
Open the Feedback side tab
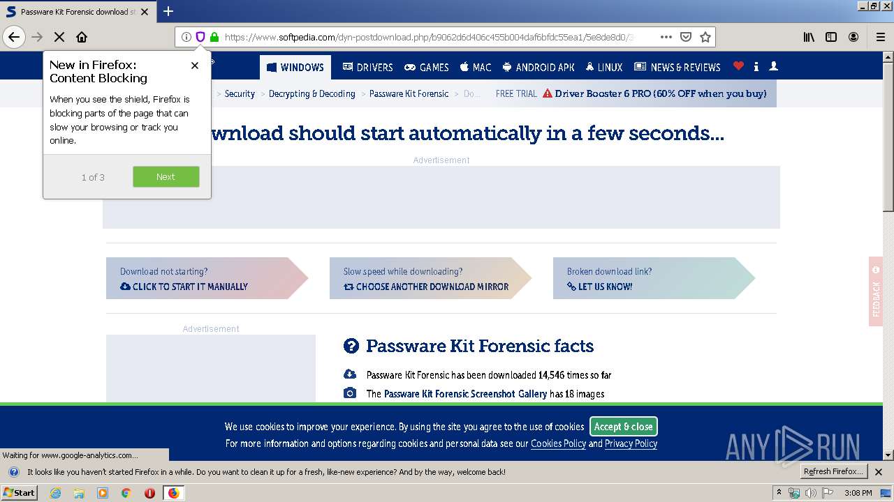(876, 291)
